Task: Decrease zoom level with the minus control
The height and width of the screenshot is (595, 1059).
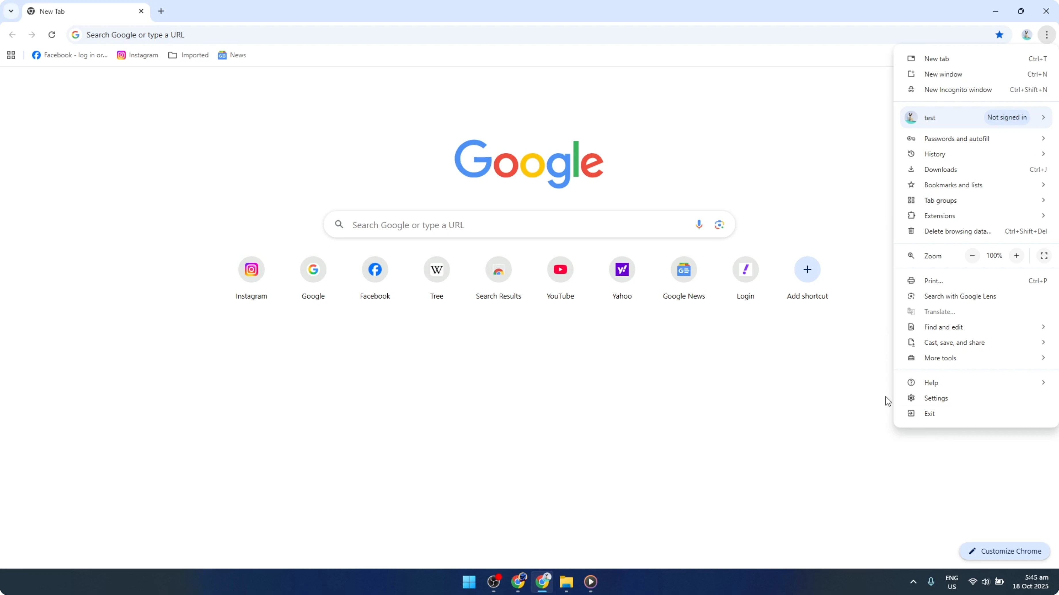Action: (972, 256)
